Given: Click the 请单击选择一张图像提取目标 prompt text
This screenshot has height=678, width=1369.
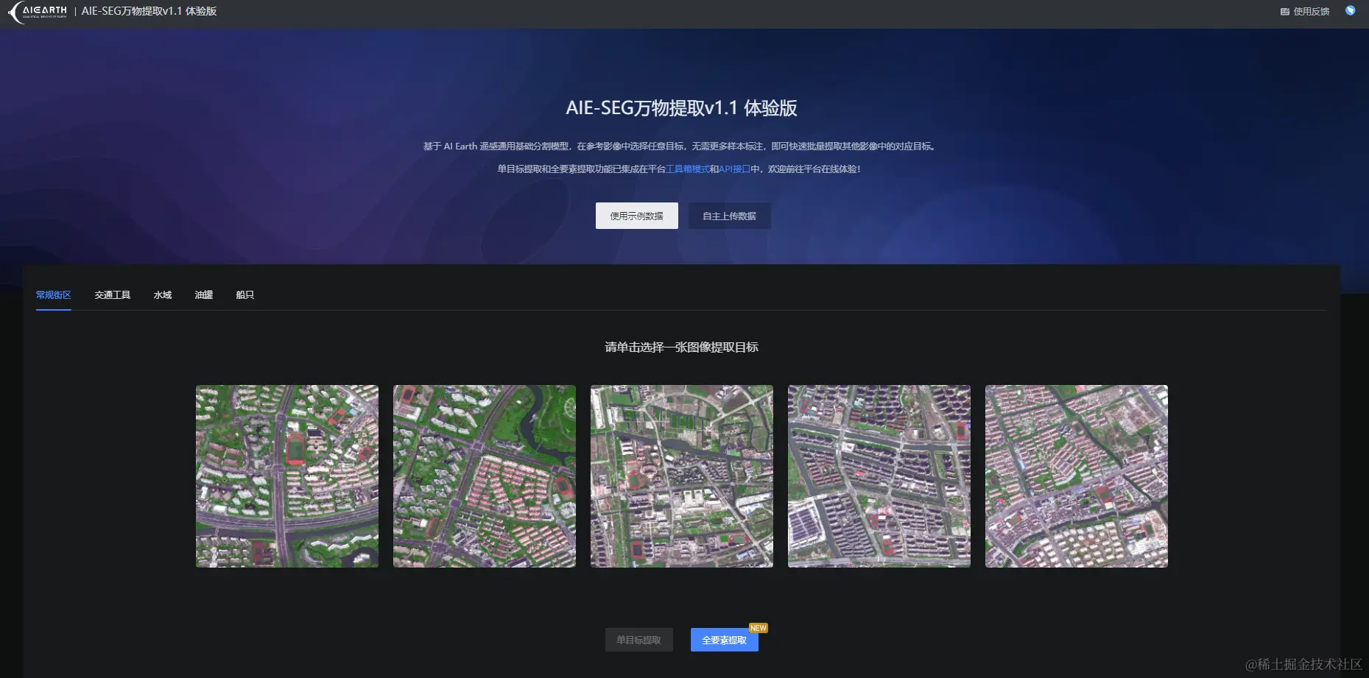Looking at the screenshot, I should (x=681, y=347).
